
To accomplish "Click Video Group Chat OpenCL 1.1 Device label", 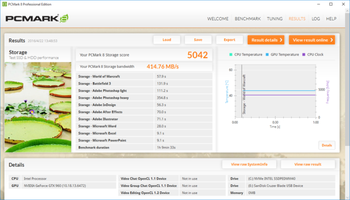I will pyautogui.click(x=148, y=186).
